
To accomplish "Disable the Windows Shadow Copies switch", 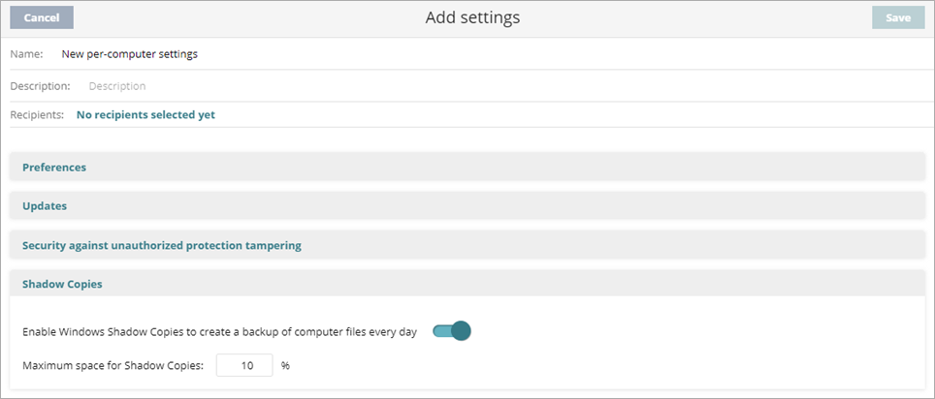I will tap(451, 331).
